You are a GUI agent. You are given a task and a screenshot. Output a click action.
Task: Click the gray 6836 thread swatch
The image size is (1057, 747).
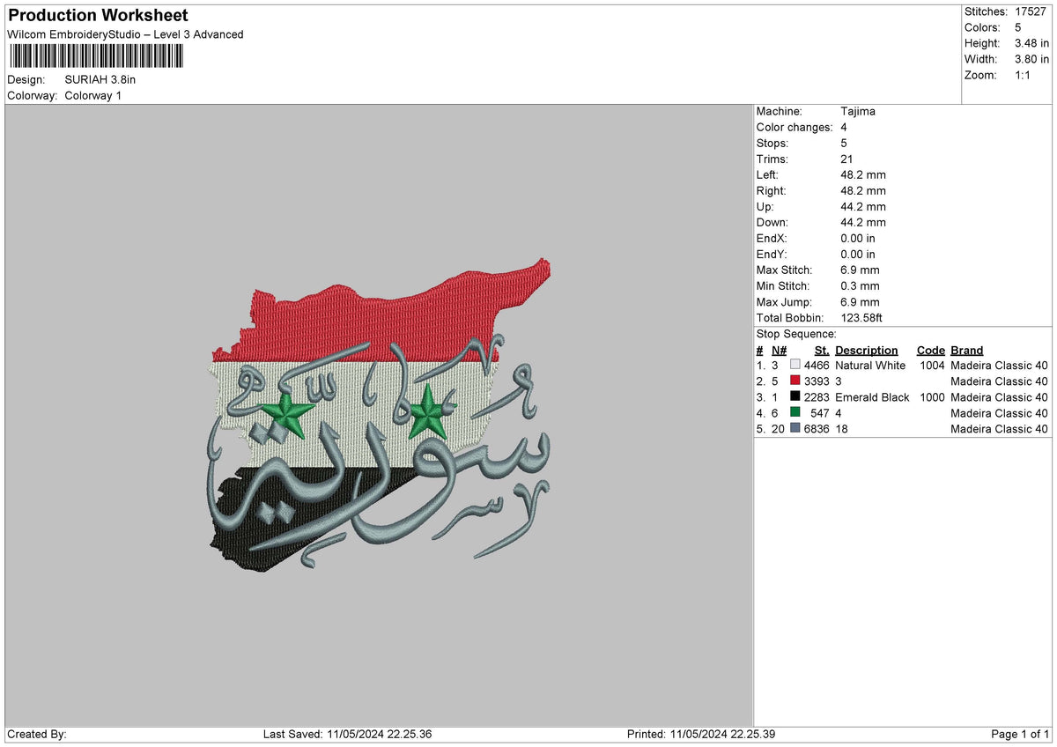[x=795, y=429]
